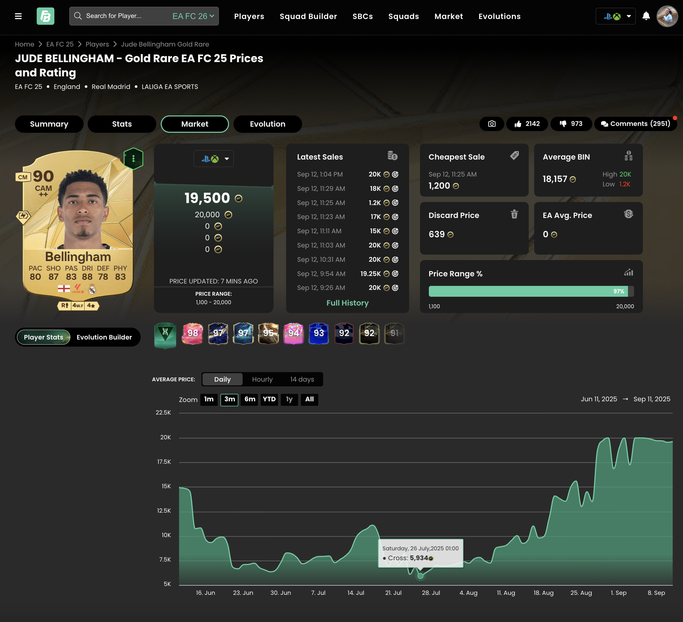
Task: Go to Home breadcrumb
Action: 24,44
